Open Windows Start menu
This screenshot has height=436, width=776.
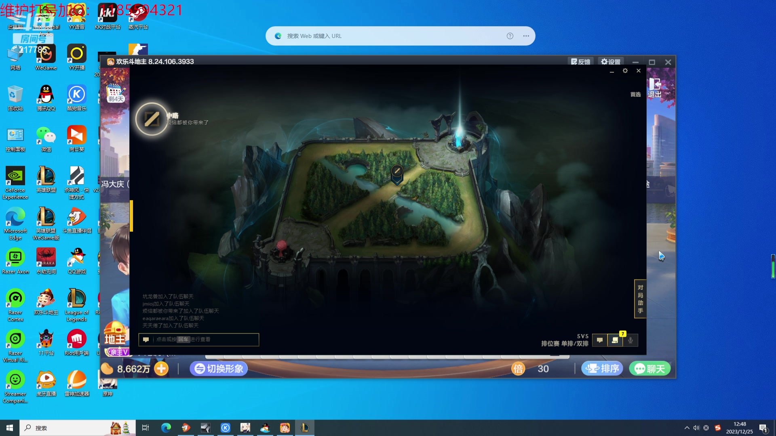10,428
